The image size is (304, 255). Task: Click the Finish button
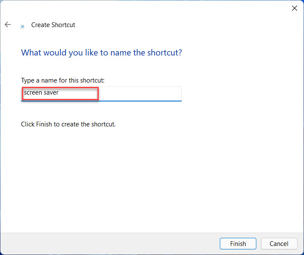(x=238, y=243)
